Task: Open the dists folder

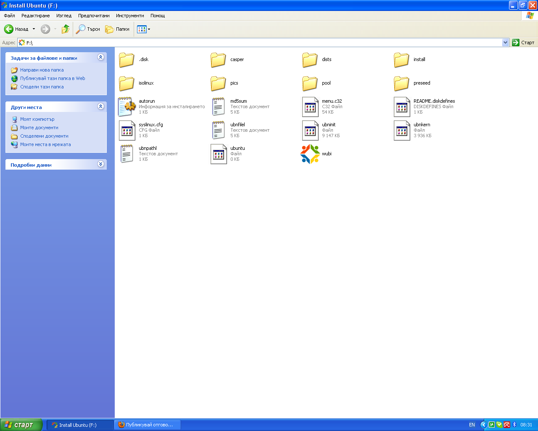Action: 317,60
